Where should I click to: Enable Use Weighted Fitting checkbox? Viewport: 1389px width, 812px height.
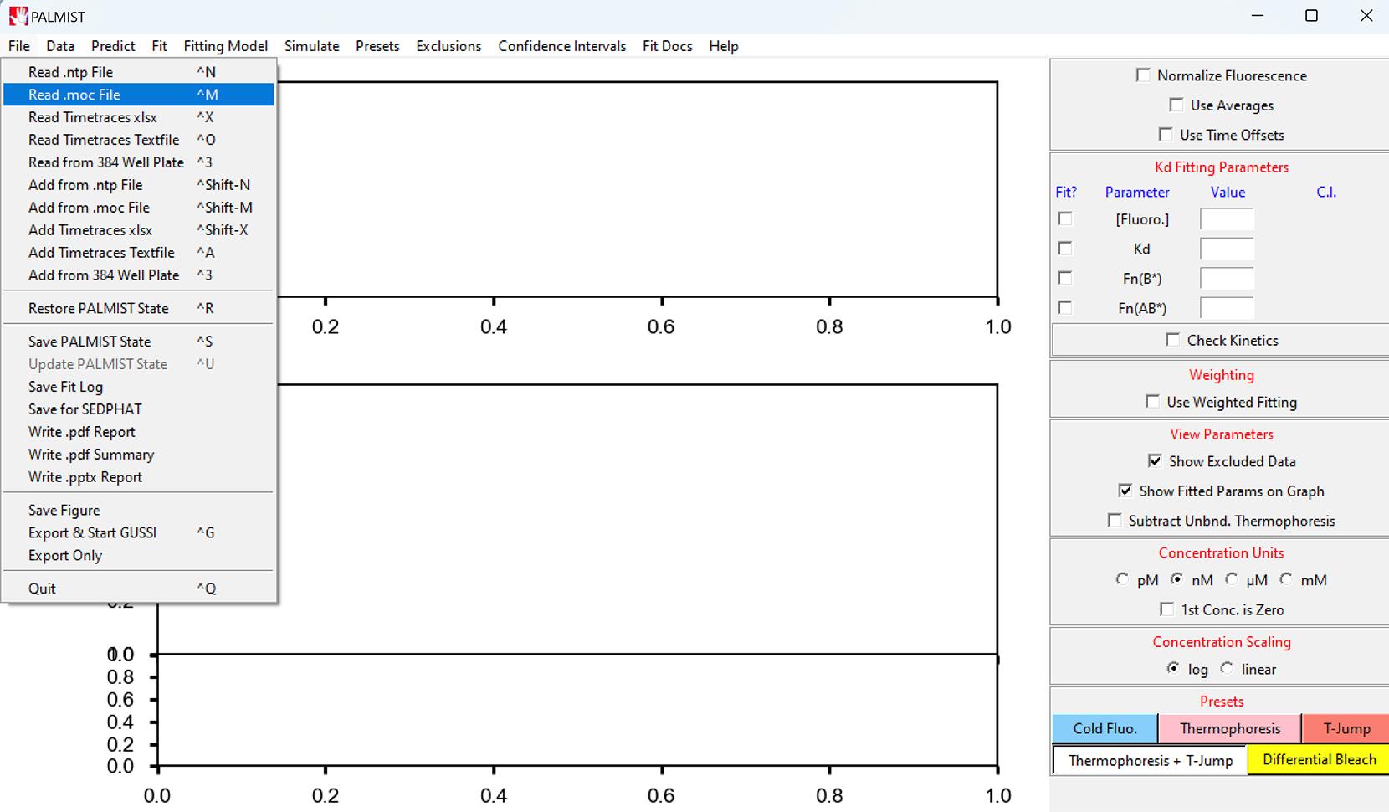point(1153,402)
